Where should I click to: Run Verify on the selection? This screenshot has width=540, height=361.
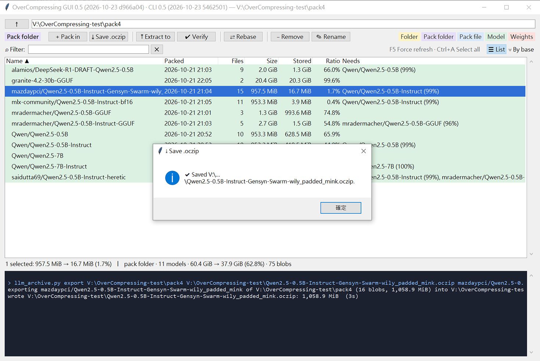coord(196,37)
